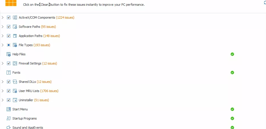
Task: Toggle the File Types partial checkbox
Action: 9,45
